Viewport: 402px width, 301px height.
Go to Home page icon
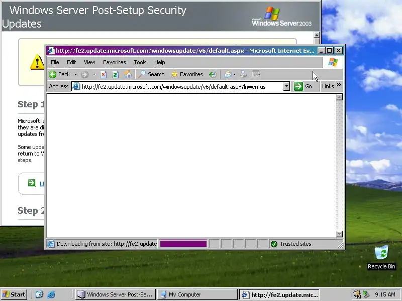point(128,74)
